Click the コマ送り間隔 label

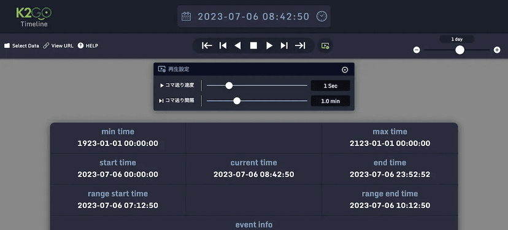tap(180, 101)
